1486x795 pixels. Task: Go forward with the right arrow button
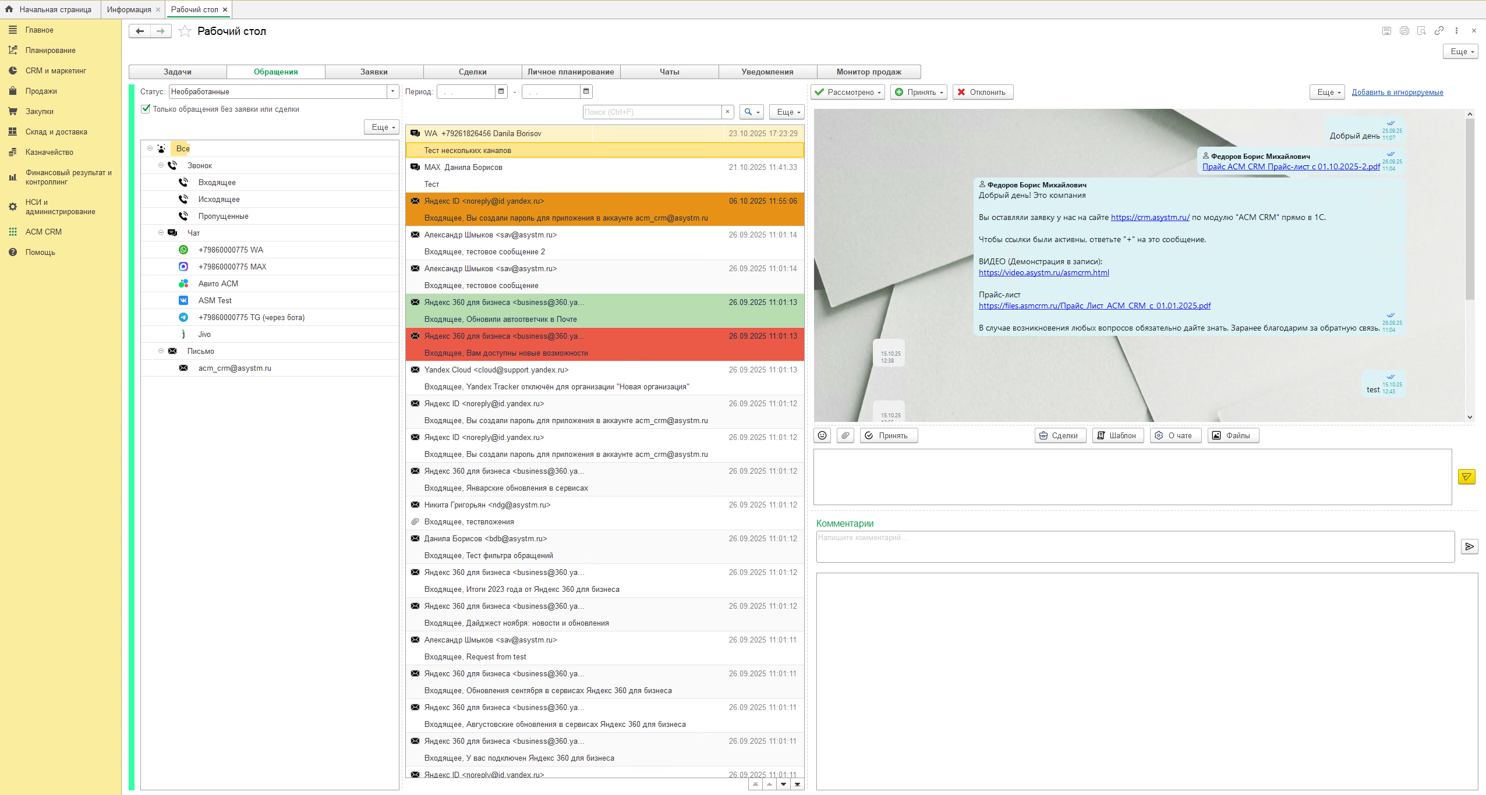161,31
